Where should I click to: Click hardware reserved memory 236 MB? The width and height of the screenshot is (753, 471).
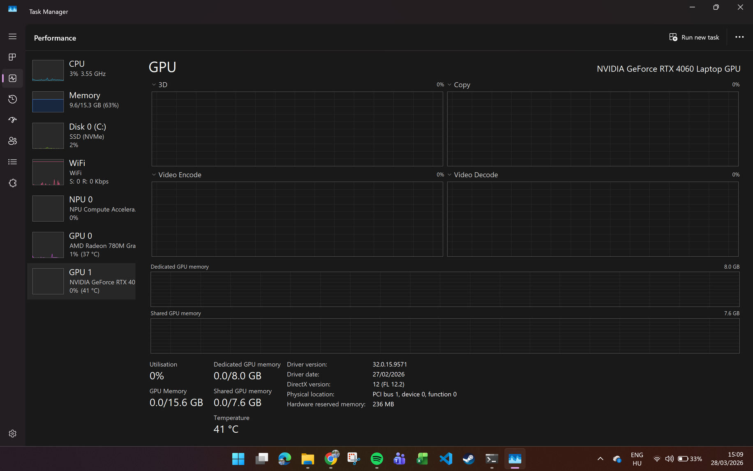(383, 404)
